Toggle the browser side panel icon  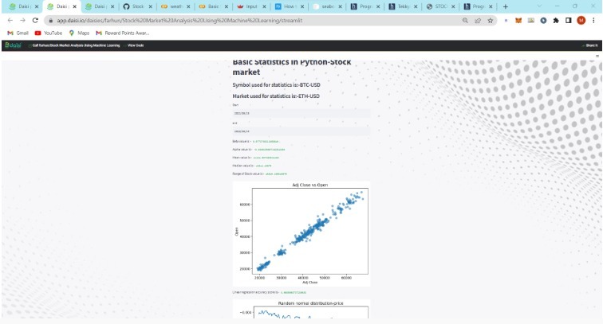(569, 21)
